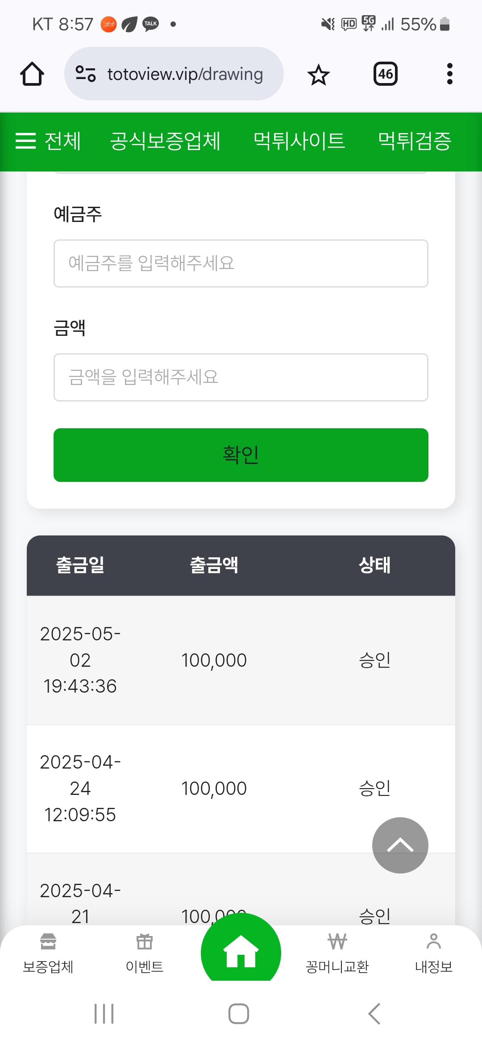Open the 전체 hamburger menu
This screenshot has height=1045, width=482.
[48, 141]
